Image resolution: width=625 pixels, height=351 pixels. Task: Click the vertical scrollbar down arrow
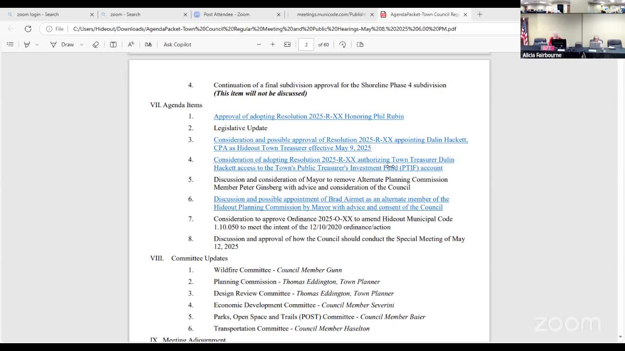621,336
